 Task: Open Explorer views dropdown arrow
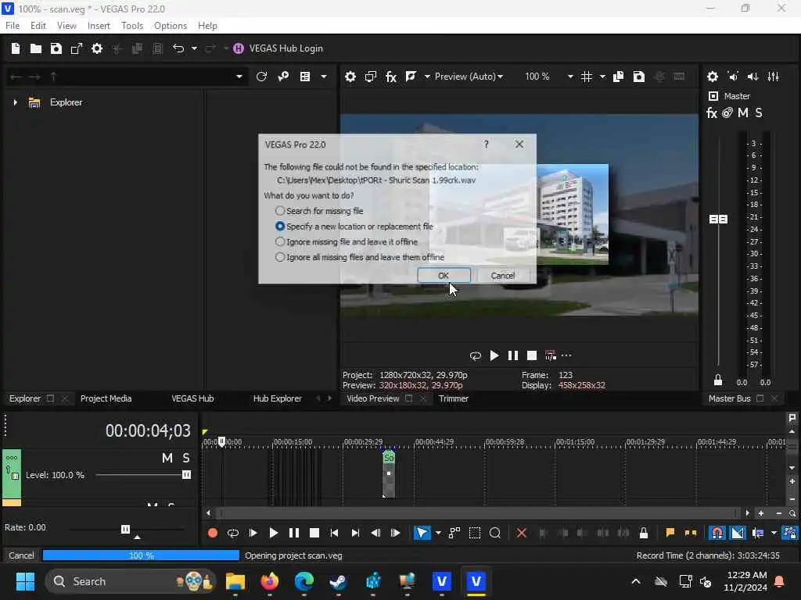pos(324,77)
